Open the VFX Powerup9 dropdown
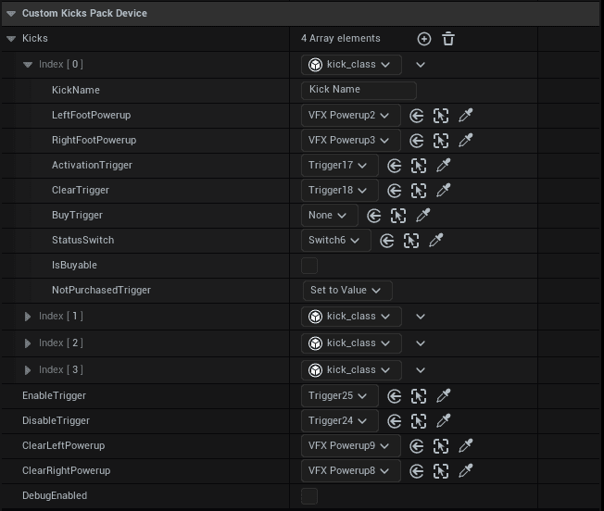Screen dimensions: 604x511 point(350,446)
